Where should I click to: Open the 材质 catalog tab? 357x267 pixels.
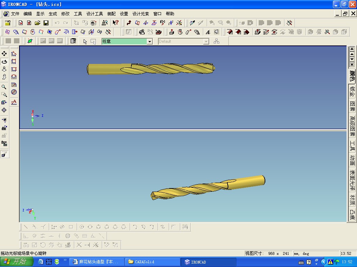click(x=352, y=200)
